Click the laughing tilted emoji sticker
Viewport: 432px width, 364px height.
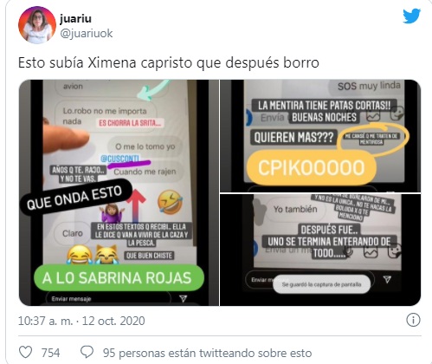click(170, 202)
